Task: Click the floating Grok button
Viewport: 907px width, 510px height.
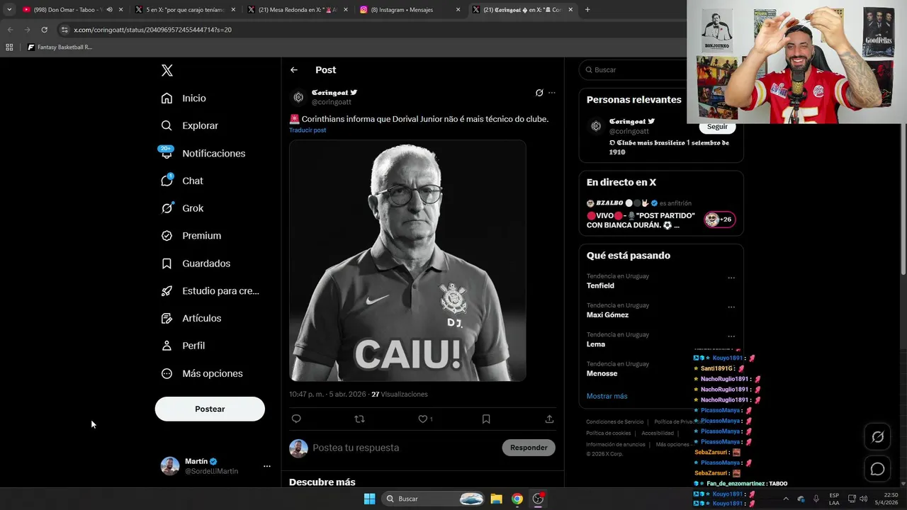Action: [x=877, y=437]
